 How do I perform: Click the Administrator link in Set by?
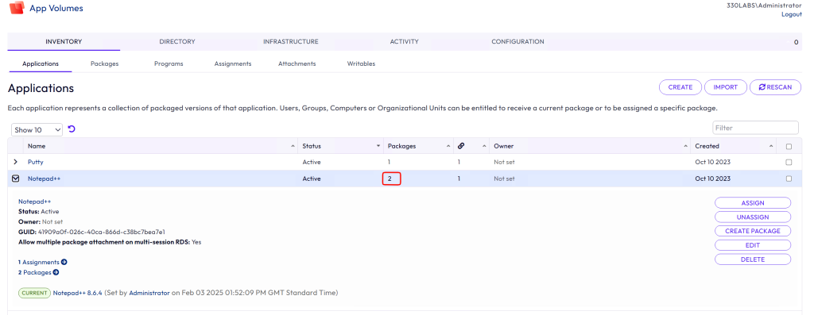click(149, 293)
